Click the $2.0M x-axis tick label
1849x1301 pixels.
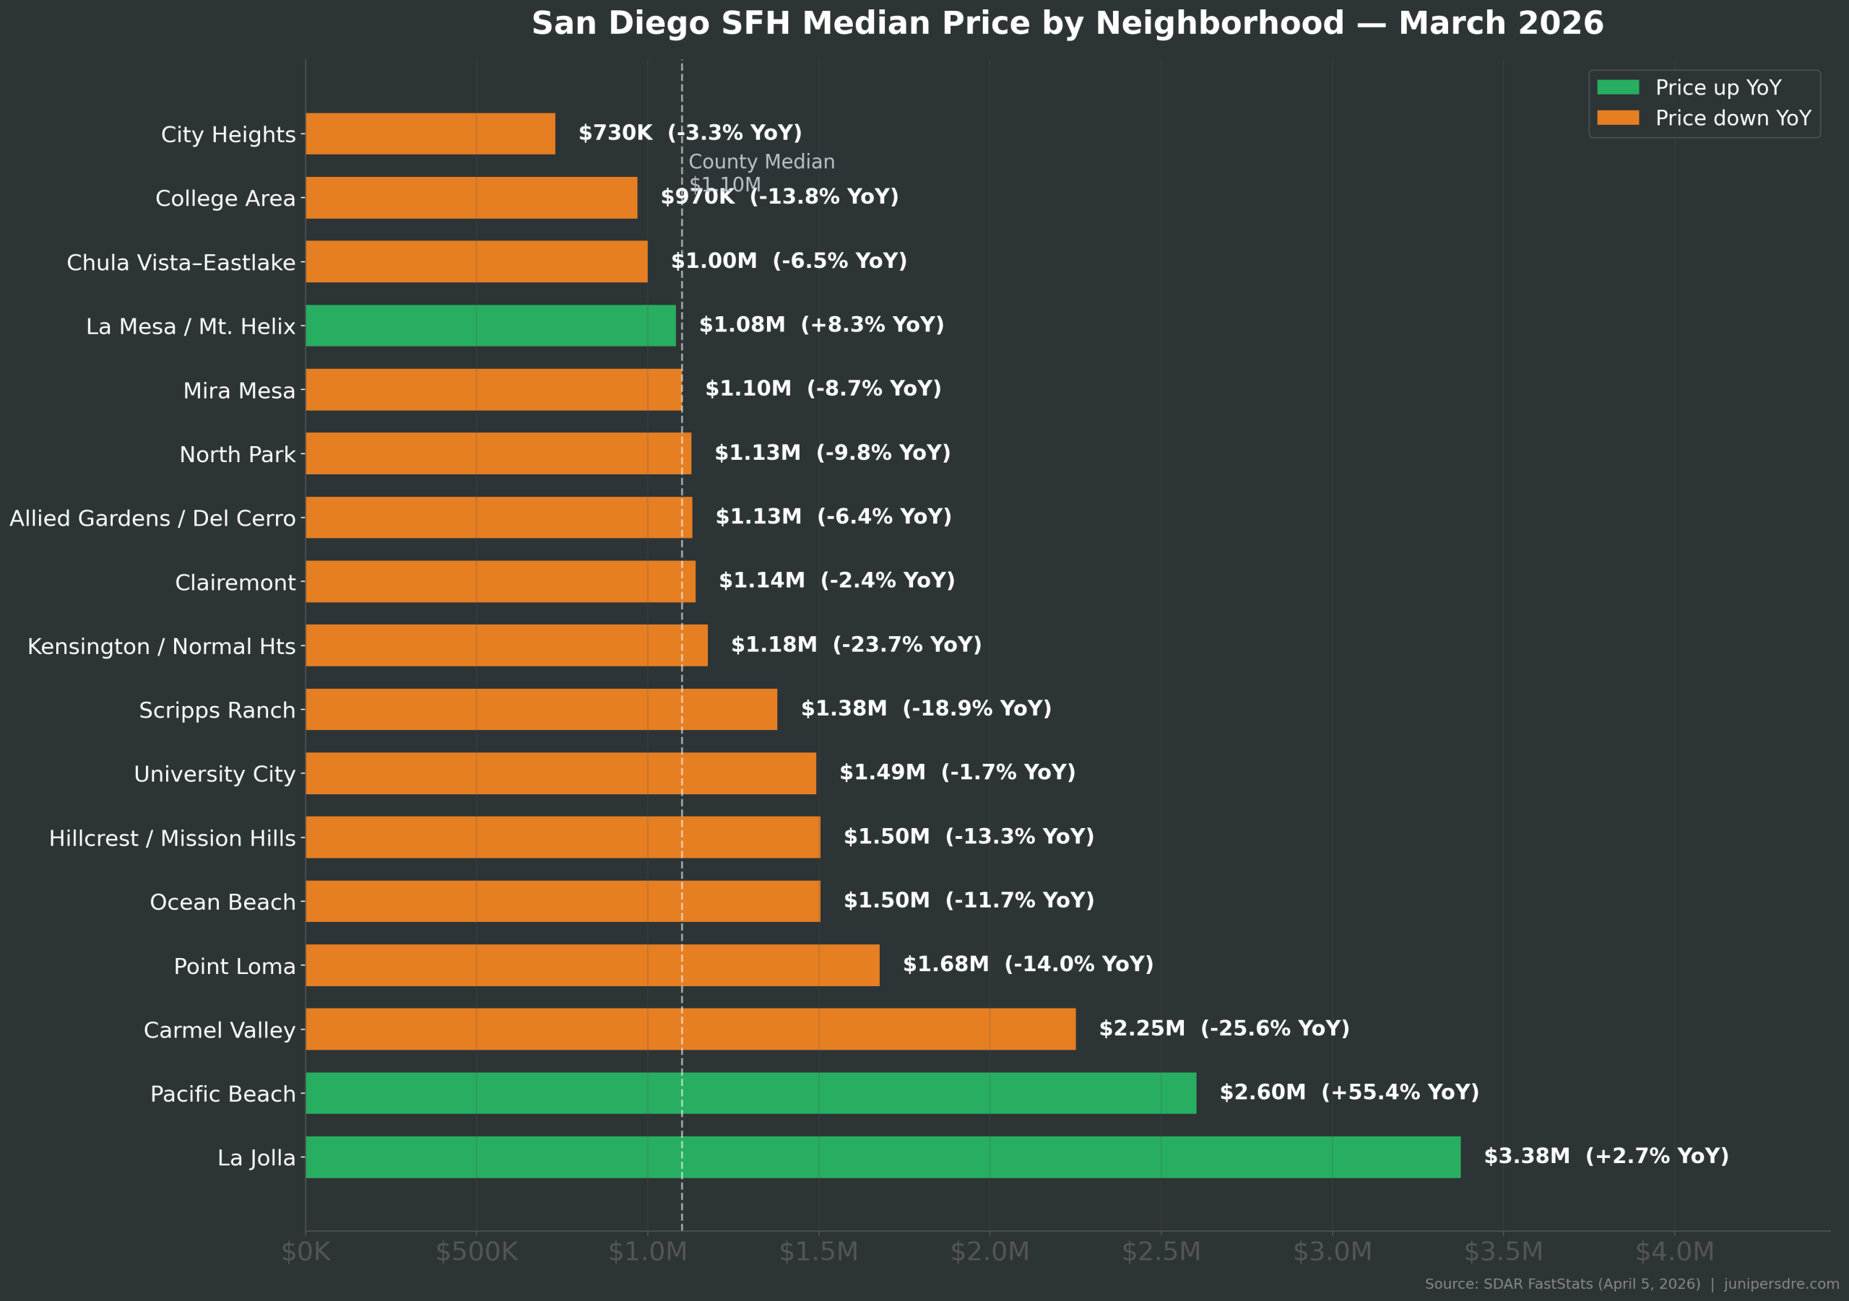[989, 1252]
